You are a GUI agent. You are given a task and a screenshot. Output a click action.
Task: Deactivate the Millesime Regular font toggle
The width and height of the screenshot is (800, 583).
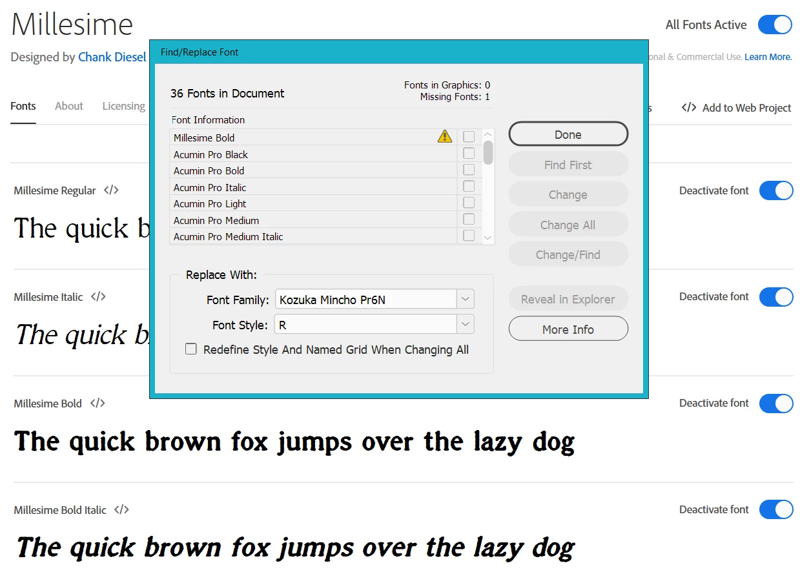point(776,190)
